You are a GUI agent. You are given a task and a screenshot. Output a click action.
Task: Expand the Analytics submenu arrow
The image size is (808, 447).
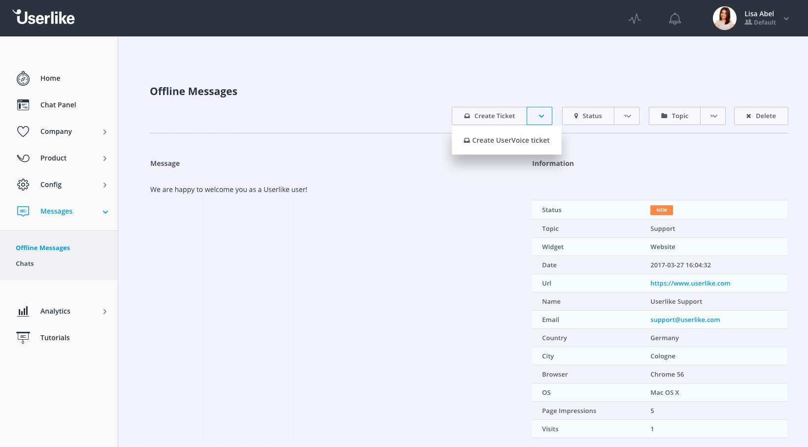(x=105, y=312)
